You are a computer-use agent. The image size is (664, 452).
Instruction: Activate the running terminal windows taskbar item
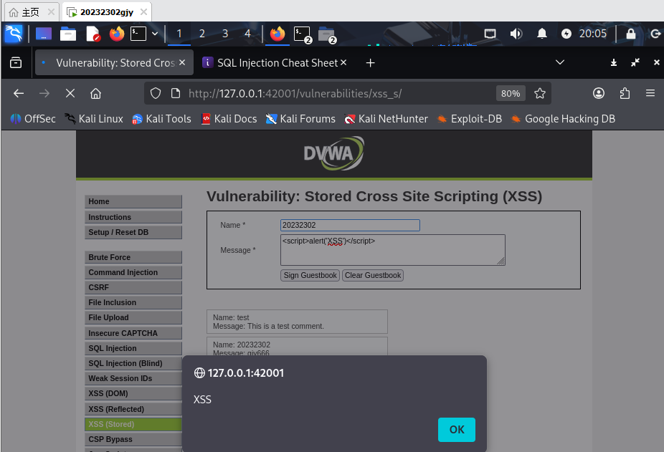point(303,34)
